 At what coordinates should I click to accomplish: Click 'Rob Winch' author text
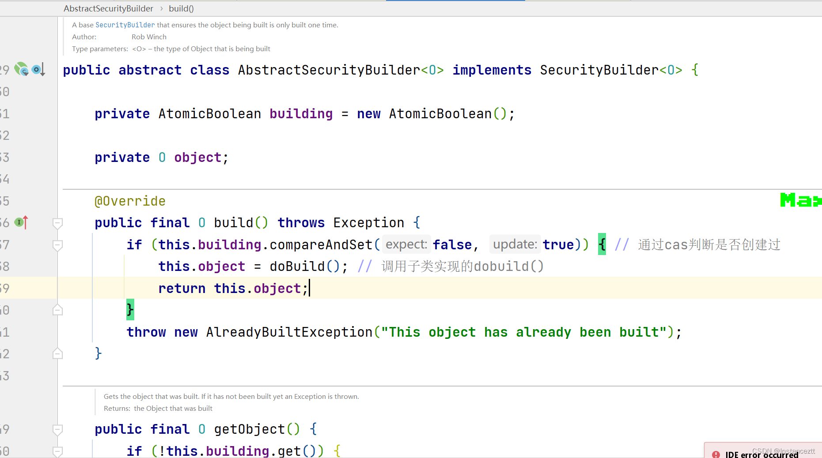[149, 37]
